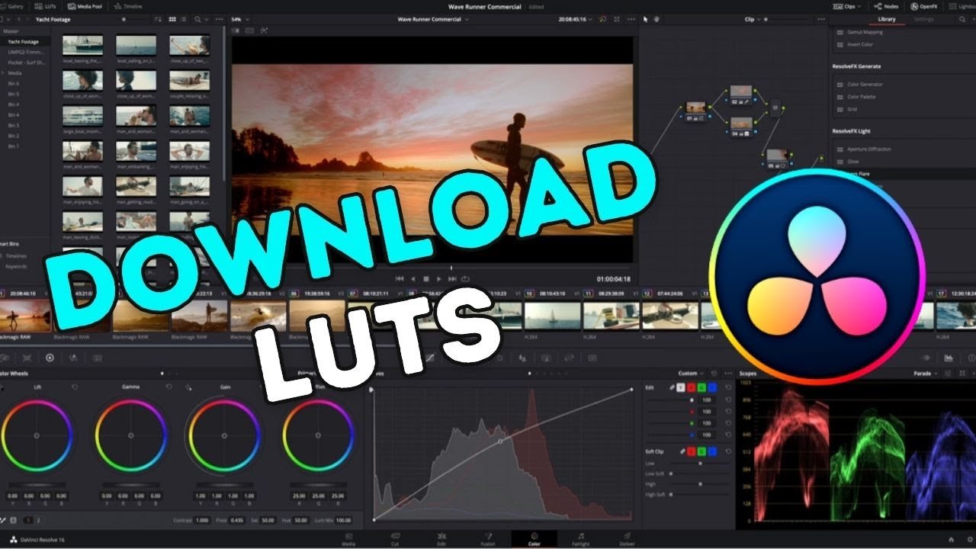Open Wave Runner Commercial timeline dropdown

[x=433, y=19]
